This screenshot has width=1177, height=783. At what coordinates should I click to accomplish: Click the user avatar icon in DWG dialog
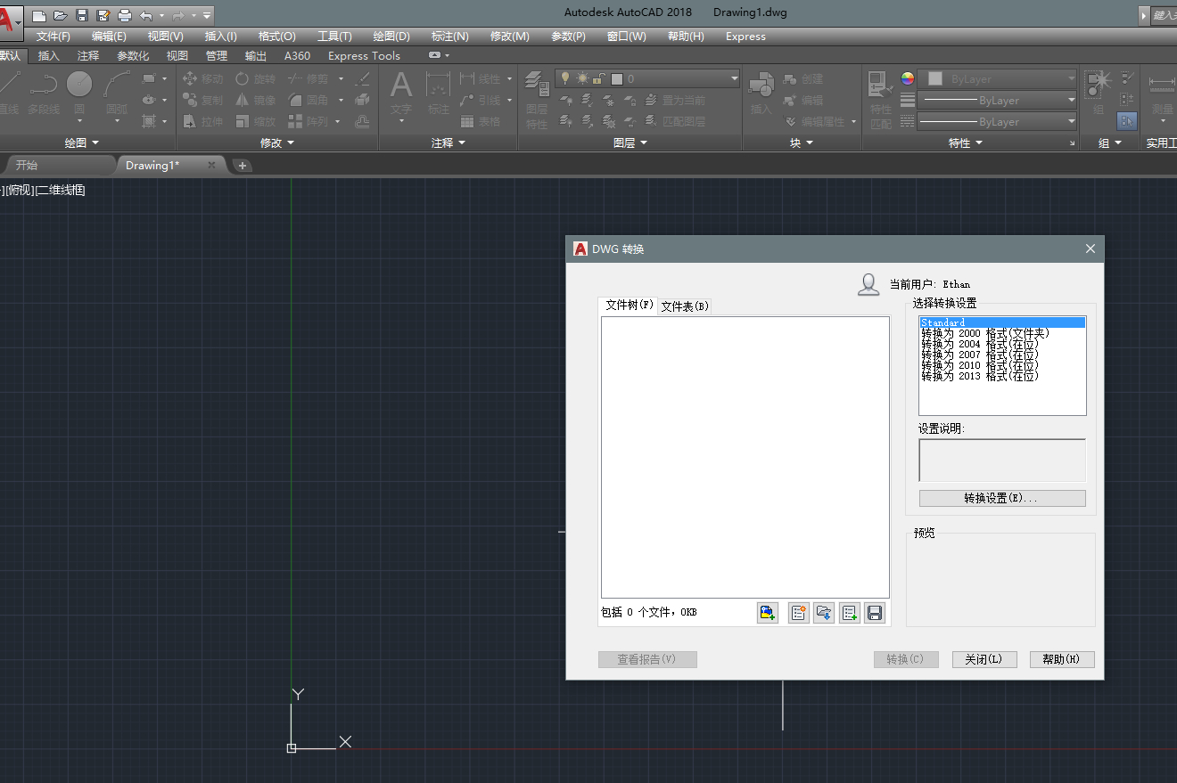tap(868, 284)
